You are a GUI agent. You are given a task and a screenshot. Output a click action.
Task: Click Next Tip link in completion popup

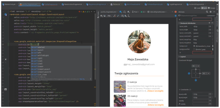click(82, 79)
